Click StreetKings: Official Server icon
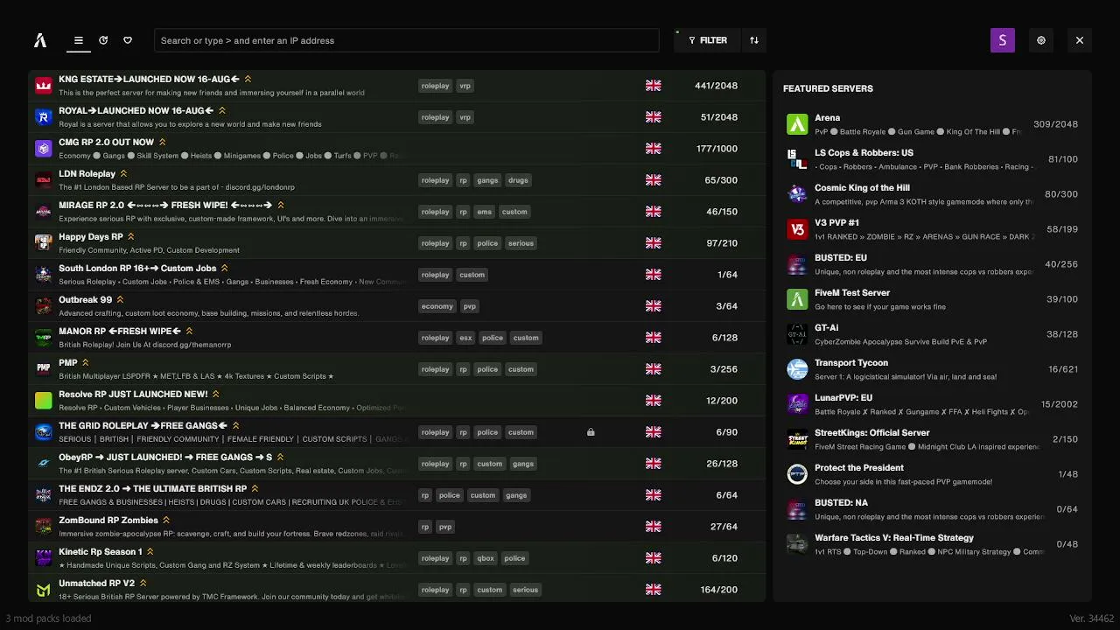 click(797, 439)
